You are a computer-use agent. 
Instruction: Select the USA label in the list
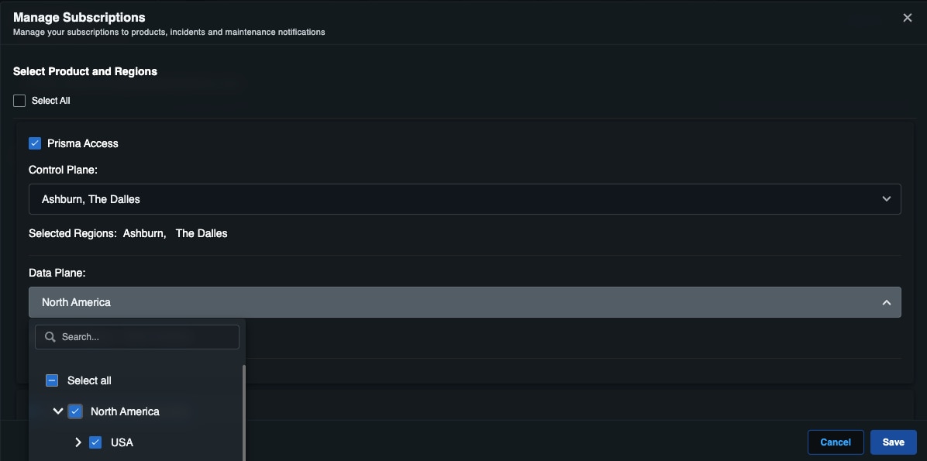click(x=122, y=442)
